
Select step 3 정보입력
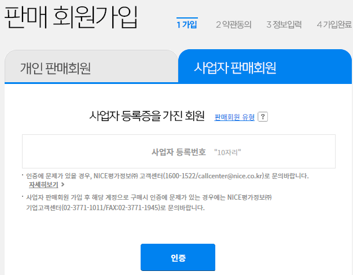284,24
